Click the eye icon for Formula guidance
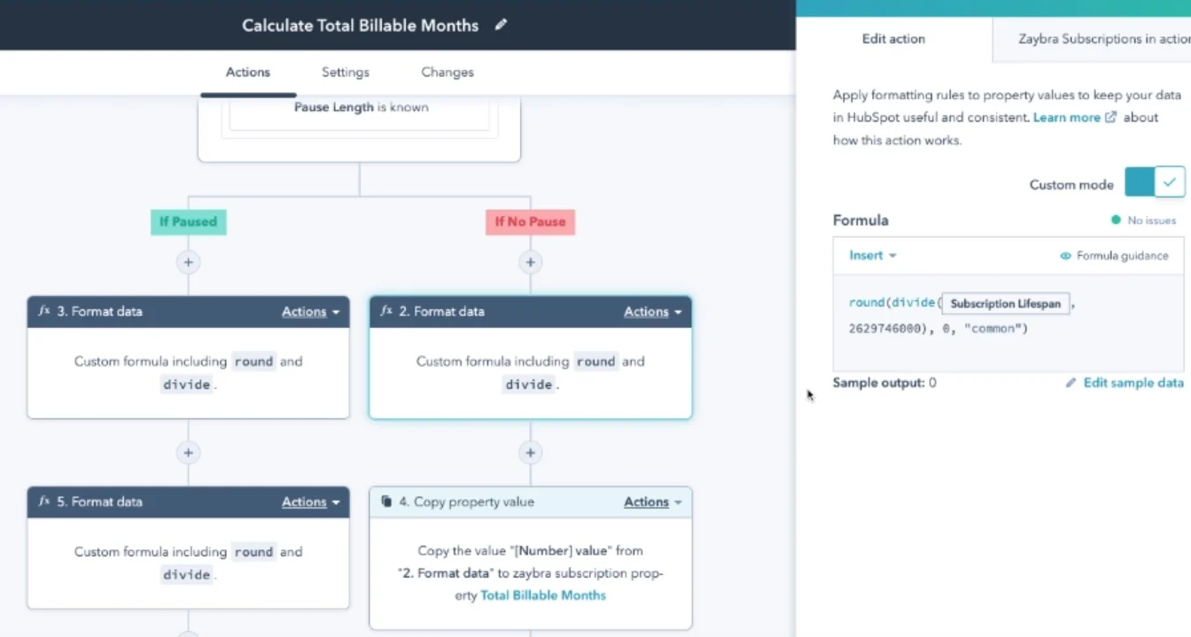The height and width of the screenshot is (637, 1191). point(1066,256)
